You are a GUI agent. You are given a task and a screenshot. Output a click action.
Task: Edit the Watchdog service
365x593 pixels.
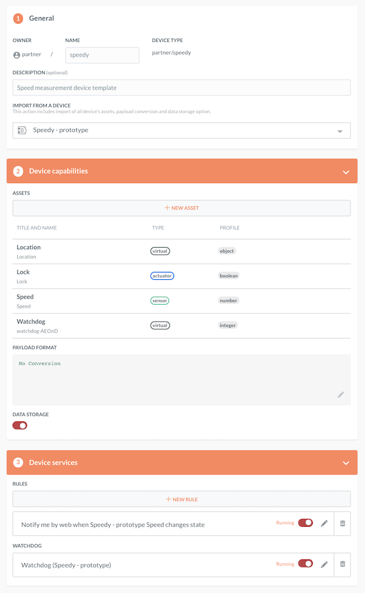pos(324,564)
